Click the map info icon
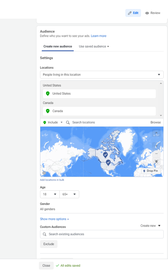This screenshot has width=168, height=271. 44,173
